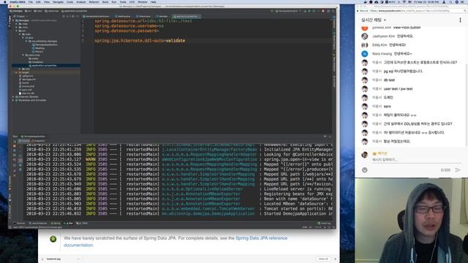Screen dimensions: 468x263
Task: Expand the .mvn folder
Action: 17,27
